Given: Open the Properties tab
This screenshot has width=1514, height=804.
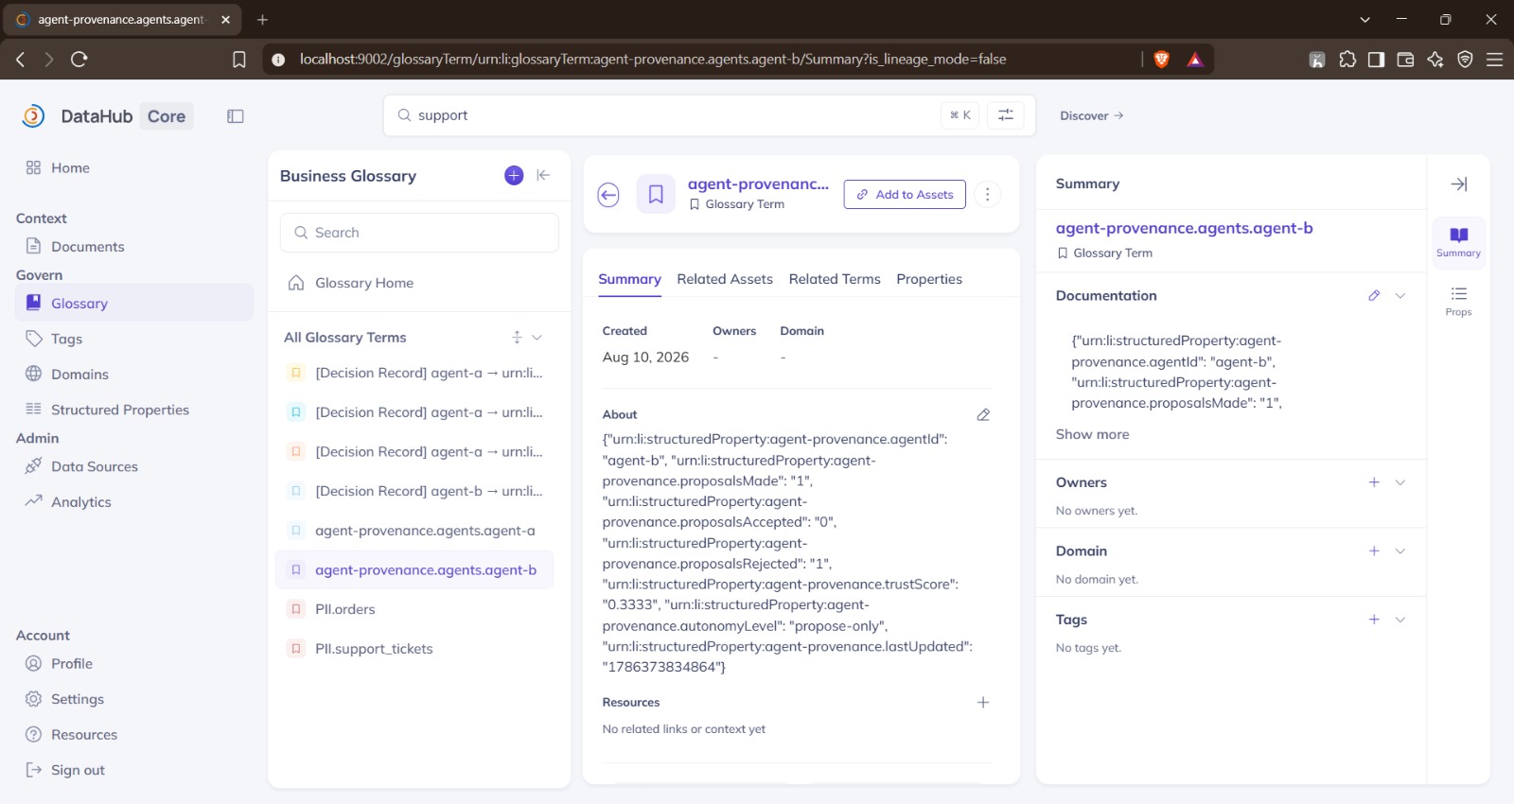Looking at the screenshot, I should point(929,279).
